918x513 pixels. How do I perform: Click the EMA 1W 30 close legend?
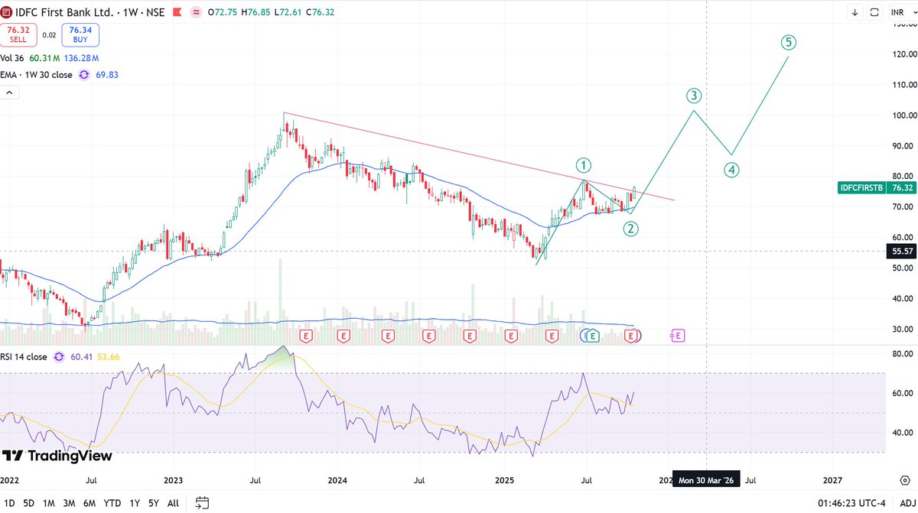pyautogui.click(x=37, y=75)
